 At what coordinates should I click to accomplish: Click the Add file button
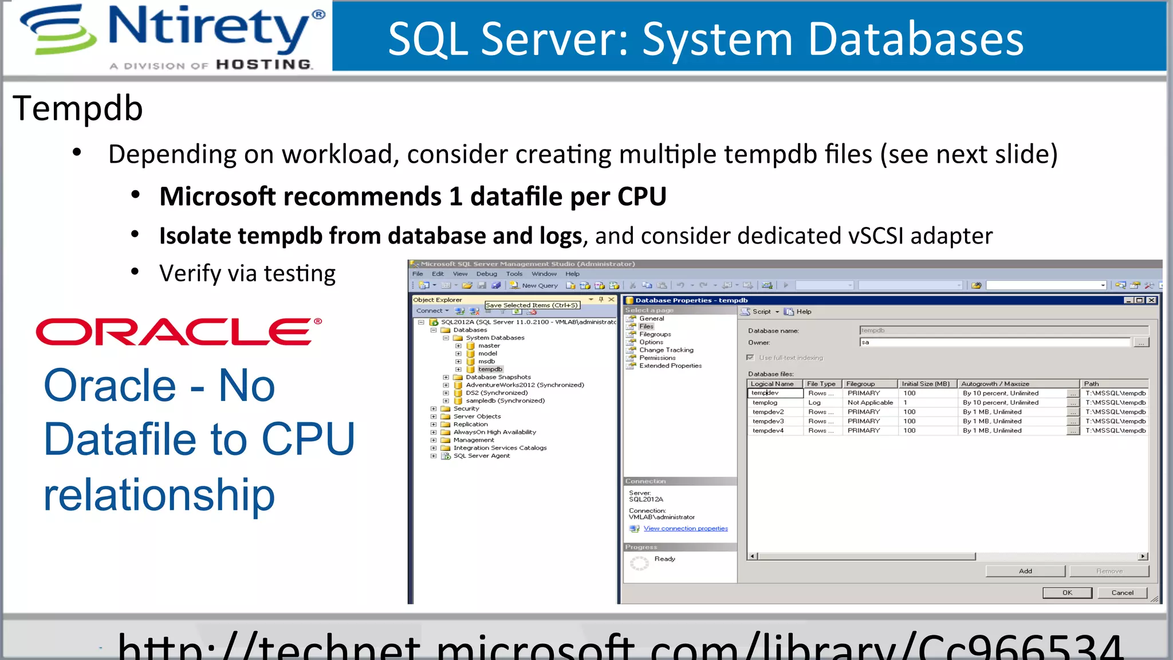pyautogui.click(x=1025, y=571)
